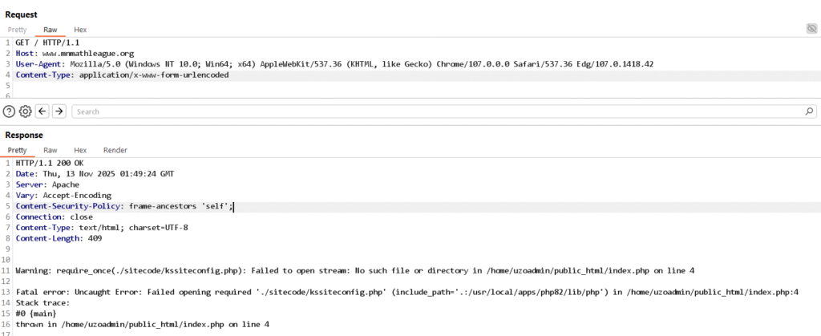
Task: Focus the Search input field
Action: point(433,111)
